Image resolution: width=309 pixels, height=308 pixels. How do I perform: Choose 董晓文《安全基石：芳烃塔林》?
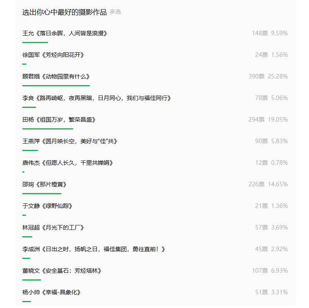pyautogui.click(x=62, y=271)
